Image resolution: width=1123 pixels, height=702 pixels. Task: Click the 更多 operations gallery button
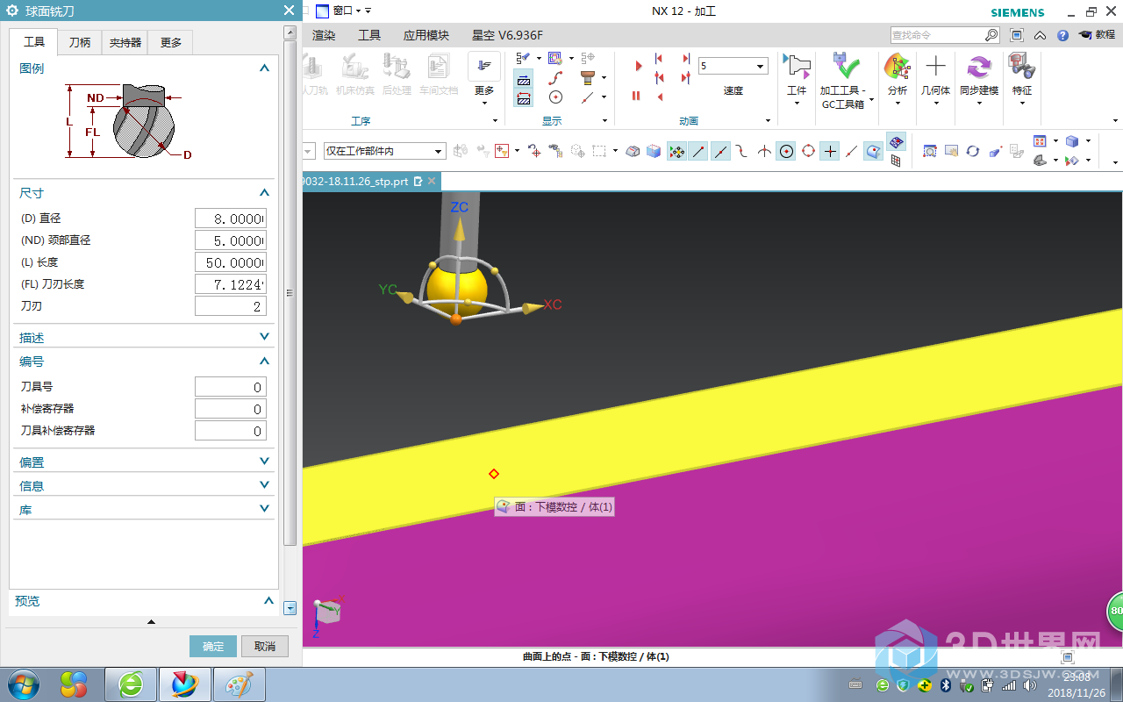click(484, 79)
